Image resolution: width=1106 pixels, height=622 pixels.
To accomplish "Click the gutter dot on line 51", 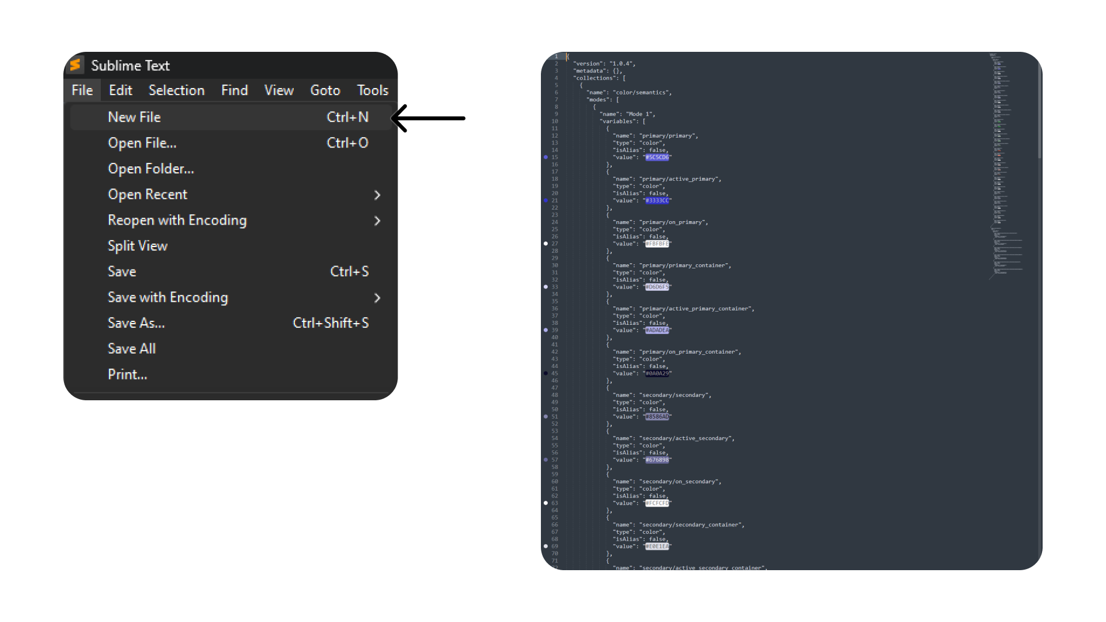I will tap(546, 416).
